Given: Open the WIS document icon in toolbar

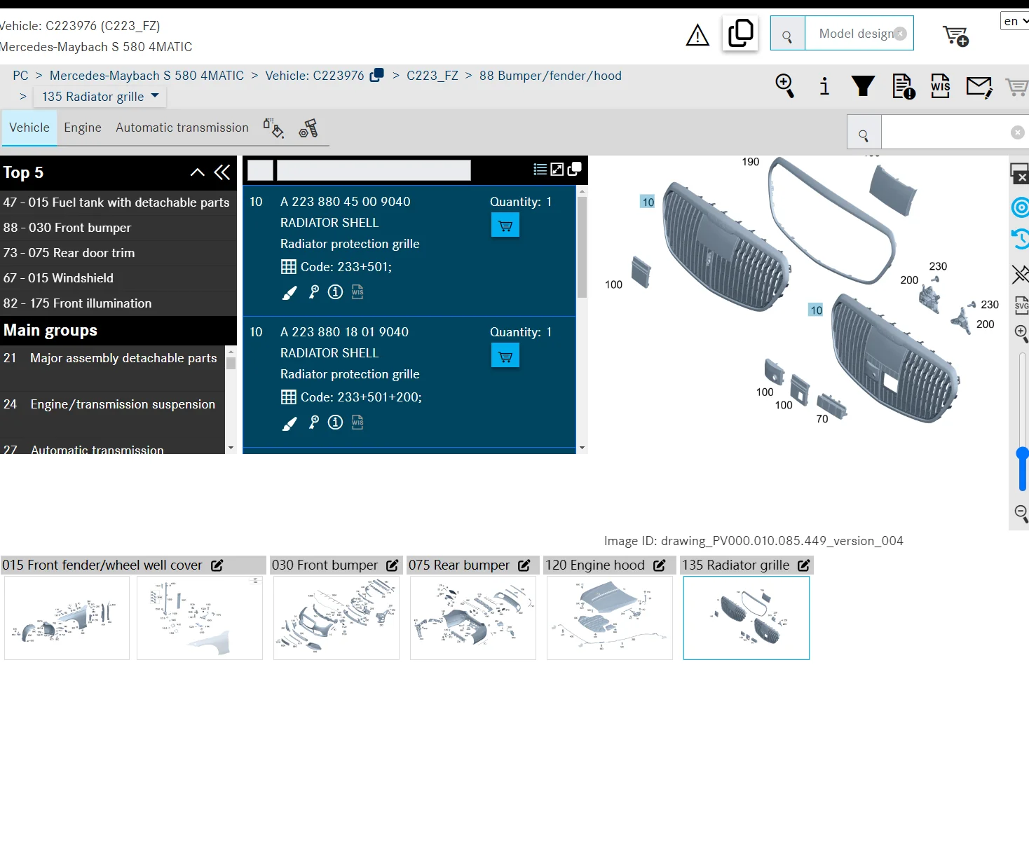Looking at the screenshot, I should tap(940, 86).
